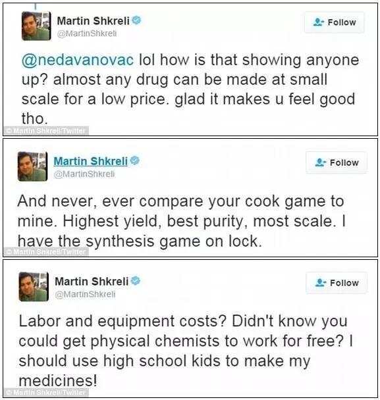Click Martin Shkreli name in first tweet
This screenshot has width=380, height=400.
click(94, 21)
